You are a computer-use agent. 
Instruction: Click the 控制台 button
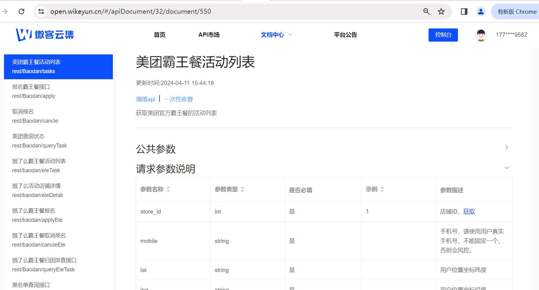coord(443,35)
